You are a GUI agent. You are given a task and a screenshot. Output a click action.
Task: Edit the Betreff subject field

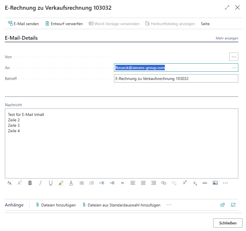pyautogui.click(x=176, y=78)
